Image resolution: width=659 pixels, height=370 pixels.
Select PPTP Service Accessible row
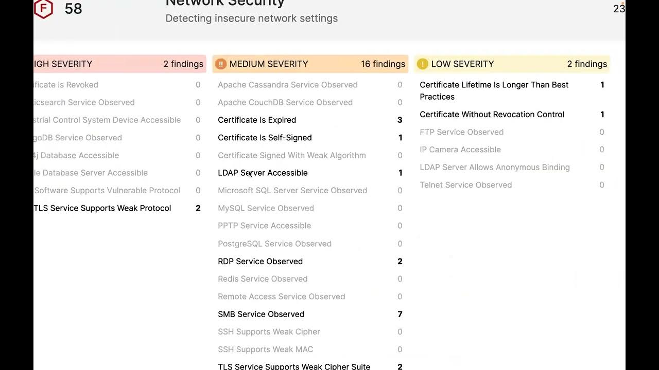tap(310, 226)
